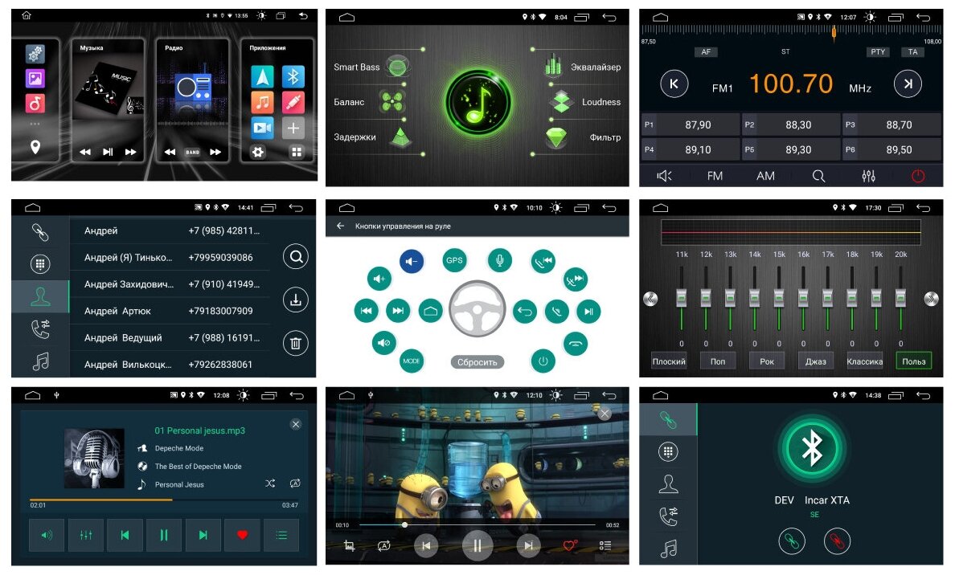Toggle AF on radio screen

pos(706,51)
